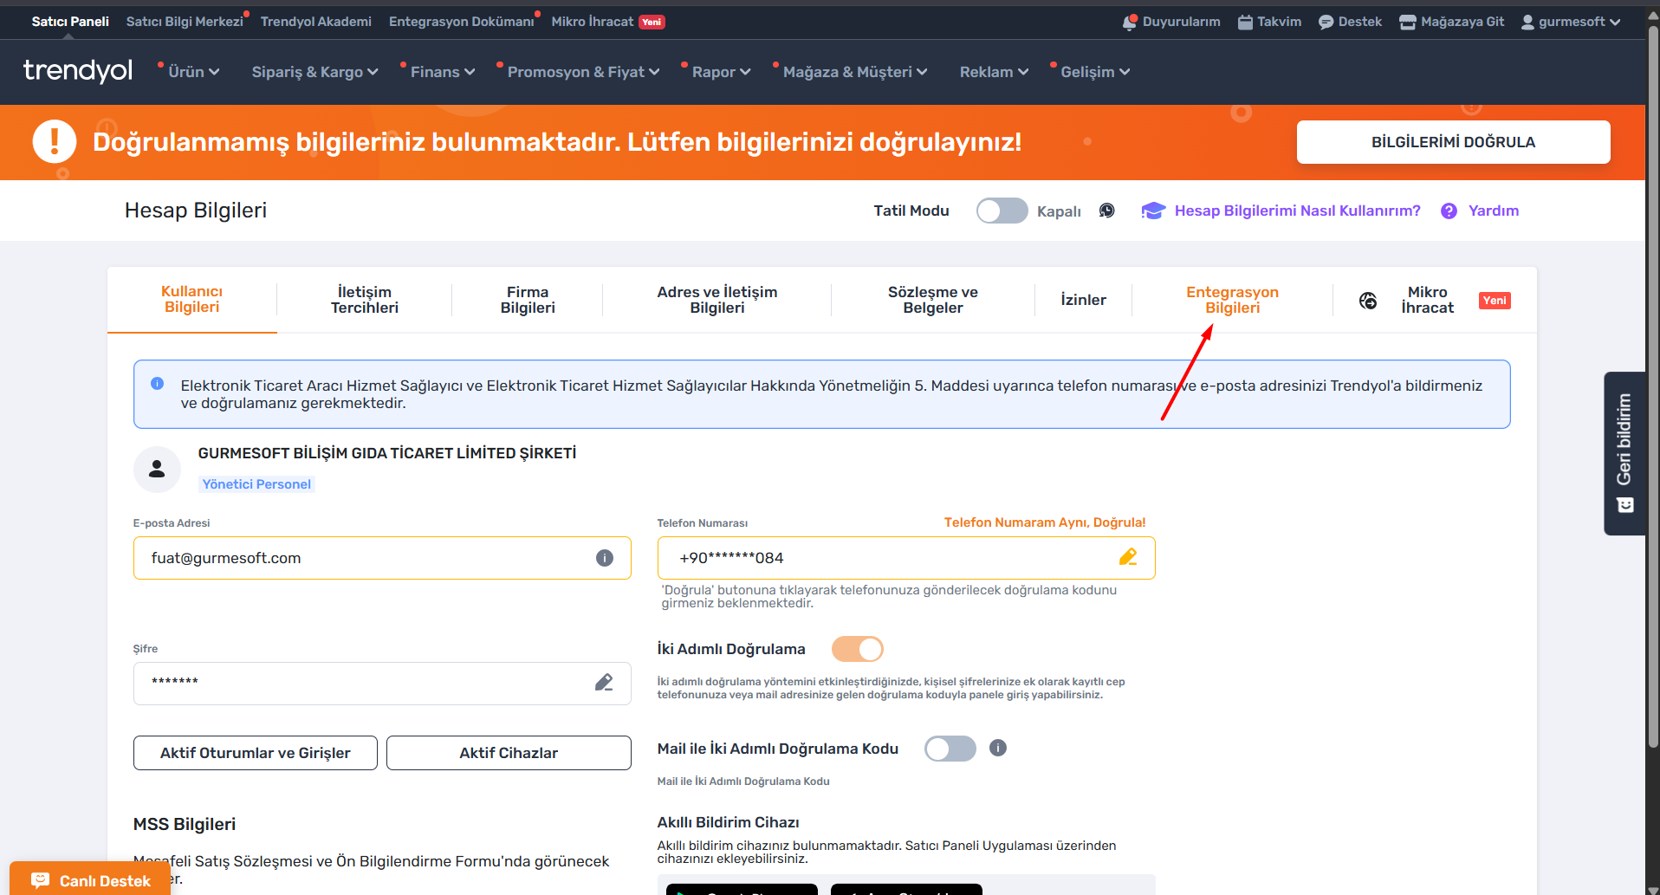
Task: Edit phone number using the pencil icon
Action: pyautogui.click(x=1128, y=557)
